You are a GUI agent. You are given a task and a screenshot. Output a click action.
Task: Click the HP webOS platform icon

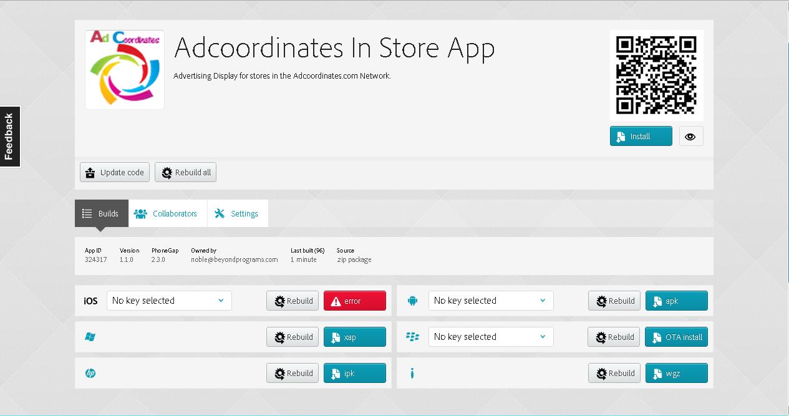(90, 373)
